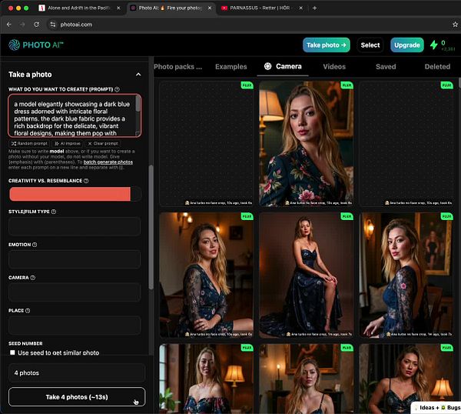Click the Style/Film Type help icon
The image size is (461, 414).
(x=54, y=212)
